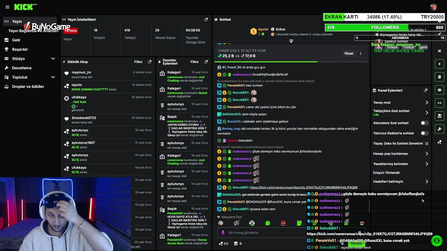This screenshot has height=251, width=447.
Task: Pop out the Yayın İstatistikleri panel
Action: (x=206, y=20)
